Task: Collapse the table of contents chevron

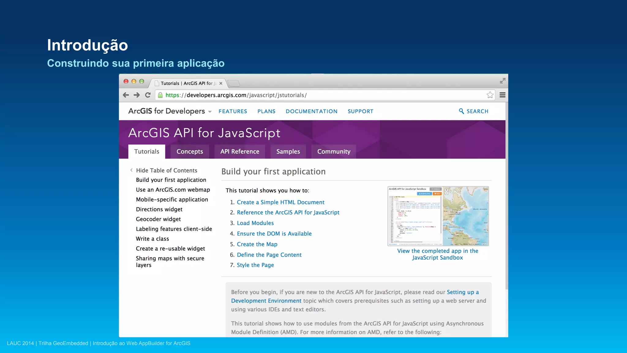Action: click(131, 170)
